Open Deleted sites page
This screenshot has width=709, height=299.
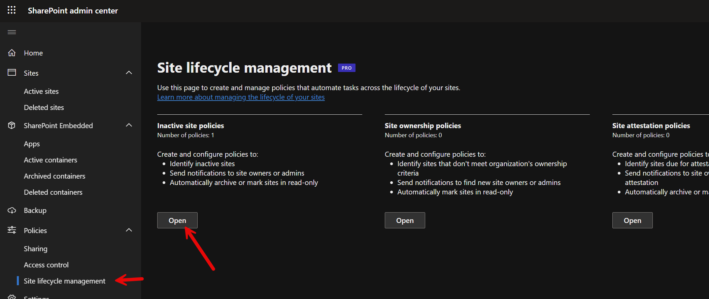[x=44, y=108]
